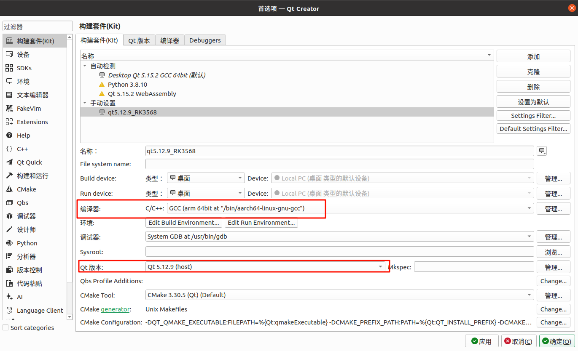Open the Extensions icon
Screen dimensions: 578x351
point(9,122)
